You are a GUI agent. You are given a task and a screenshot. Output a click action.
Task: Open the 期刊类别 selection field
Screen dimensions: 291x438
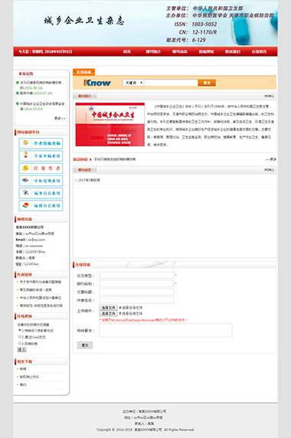(137, 283)
